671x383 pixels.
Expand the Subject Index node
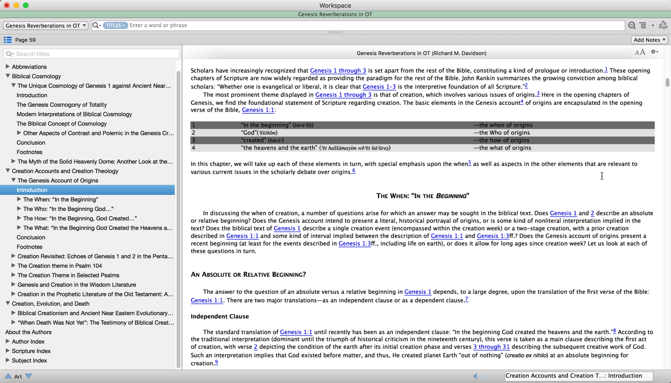click(8, 361)
